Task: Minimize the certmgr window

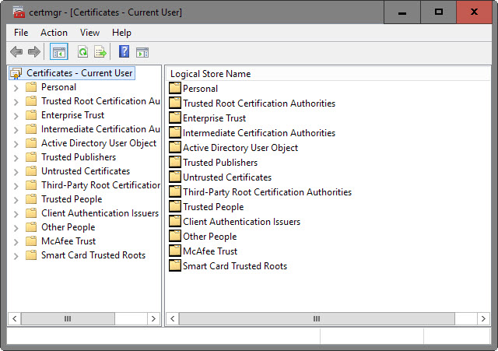Action: (402, 12)
